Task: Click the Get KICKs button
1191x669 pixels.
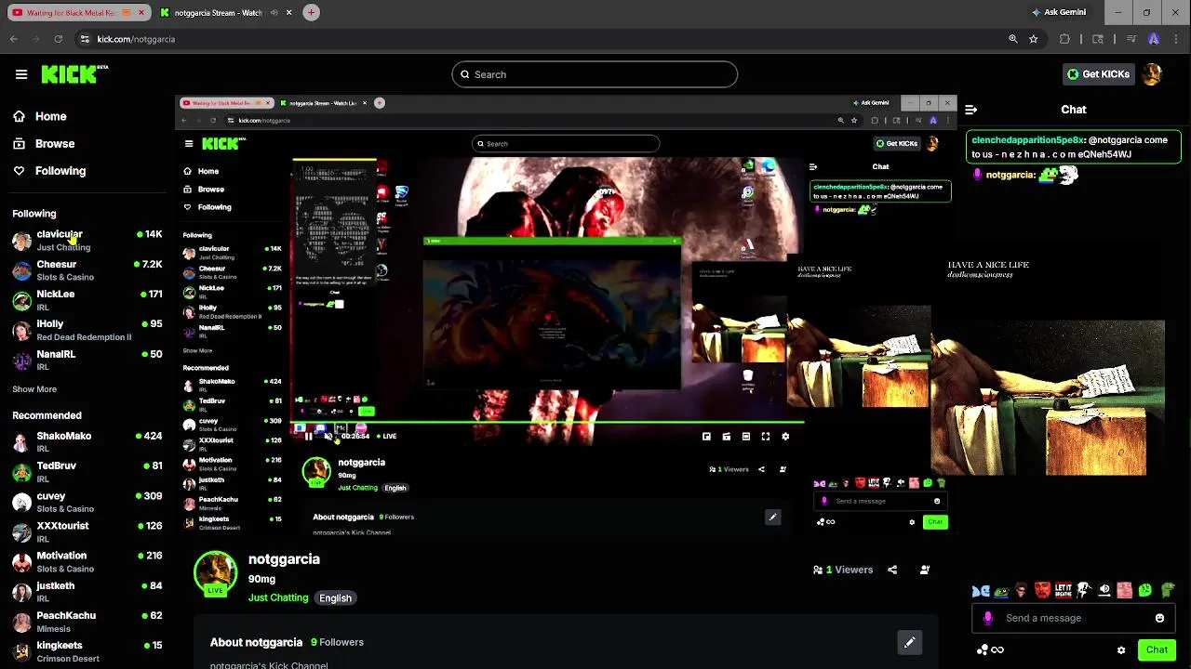Action: 1098,74
